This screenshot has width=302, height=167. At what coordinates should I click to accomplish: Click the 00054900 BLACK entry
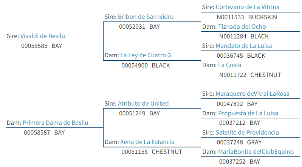point(146,66)
